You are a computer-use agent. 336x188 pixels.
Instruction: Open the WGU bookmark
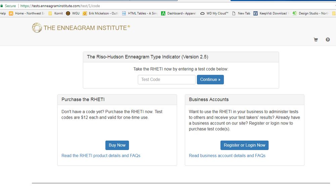[x=73, y=13]
